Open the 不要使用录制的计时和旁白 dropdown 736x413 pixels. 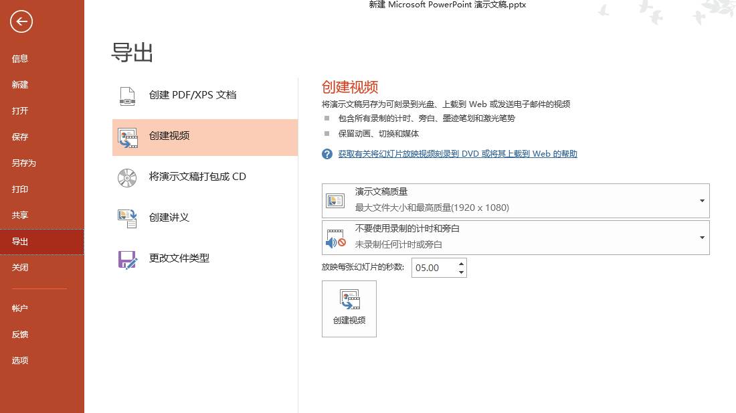[701, 237]
